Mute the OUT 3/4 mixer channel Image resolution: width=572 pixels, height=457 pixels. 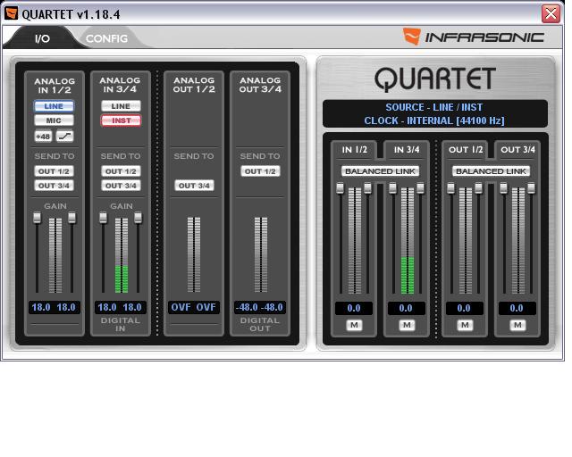tap(517, 325)
